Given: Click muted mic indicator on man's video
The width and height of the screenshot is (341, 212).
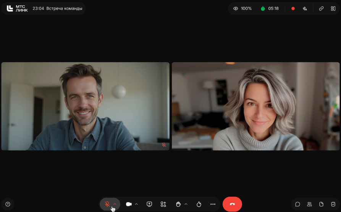Looking at the screenshot, I should point(164,145).
